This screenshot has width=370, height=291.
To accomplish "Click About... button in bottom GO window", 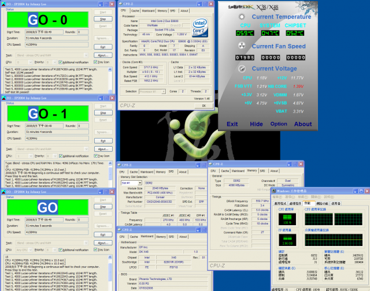I will tap(103, 243).
